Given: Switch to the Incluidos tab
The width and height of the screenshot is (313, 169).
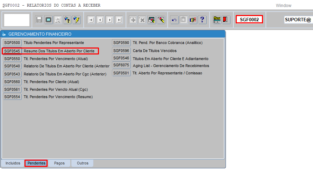Looking at the screenshot, I should 13,163.
